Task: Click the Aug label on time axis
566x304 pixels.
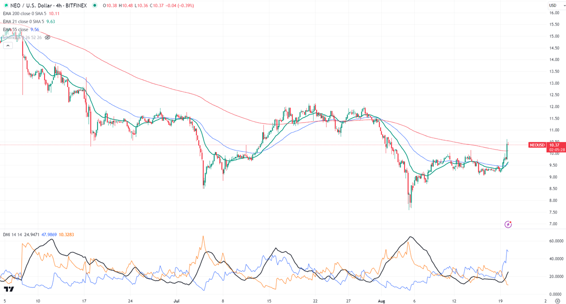Action: [382, 301]
